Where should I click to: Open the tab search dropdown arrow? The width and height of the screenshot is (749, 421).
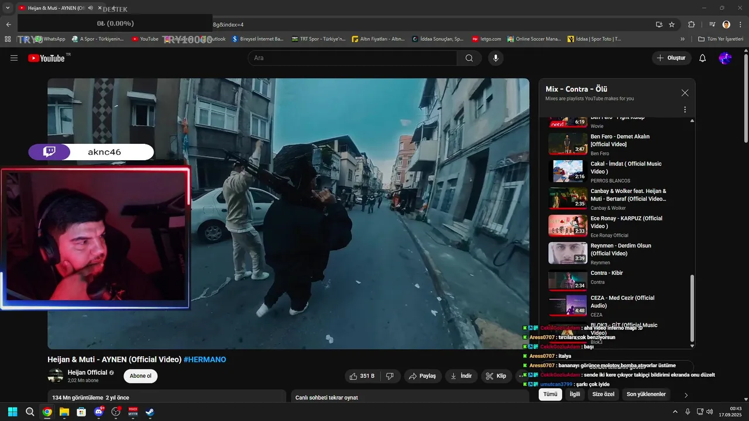point(8,8)
